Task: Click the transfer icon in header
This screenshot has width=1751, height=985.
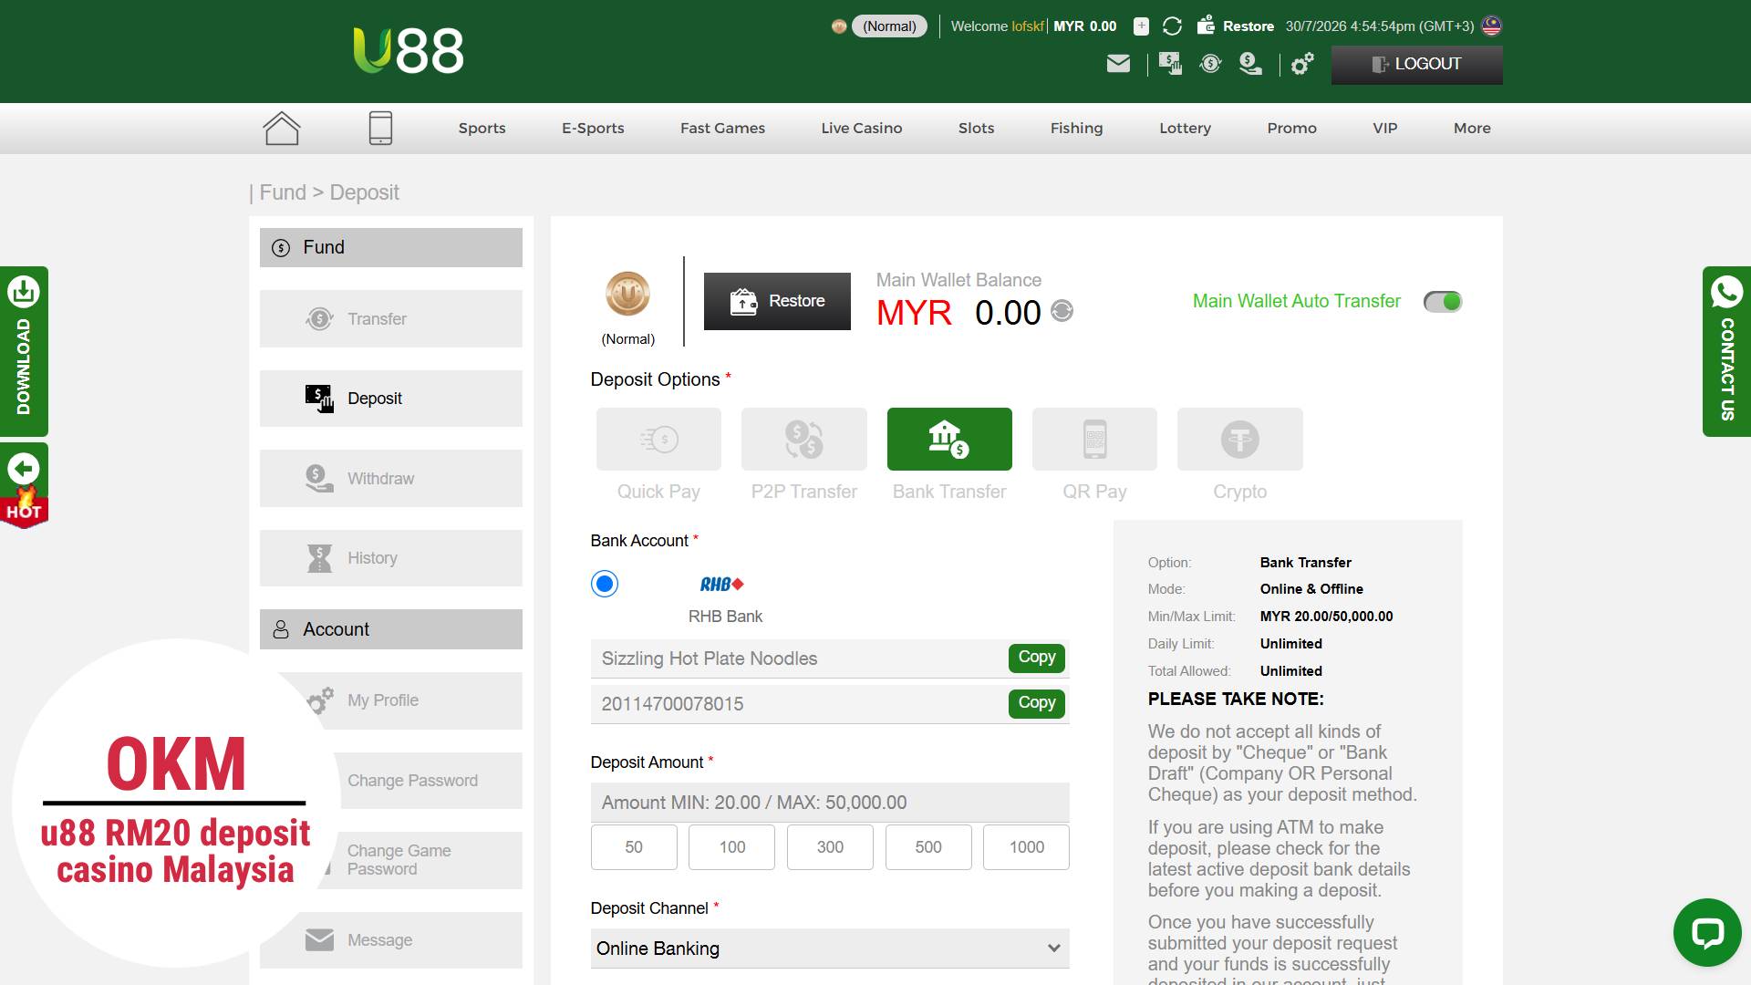Action: (x=1210, y=64)
